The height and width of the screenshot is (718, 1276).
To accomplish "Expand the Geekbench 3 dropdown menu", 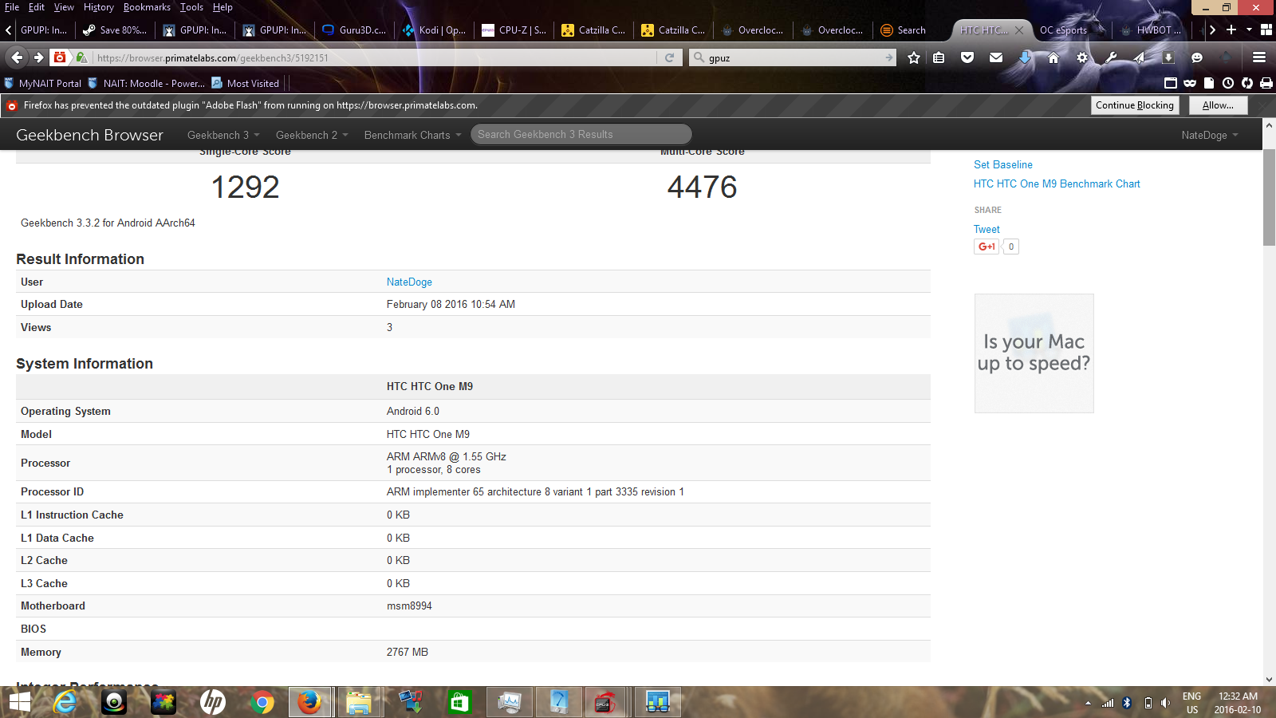I will pos(223,135).
